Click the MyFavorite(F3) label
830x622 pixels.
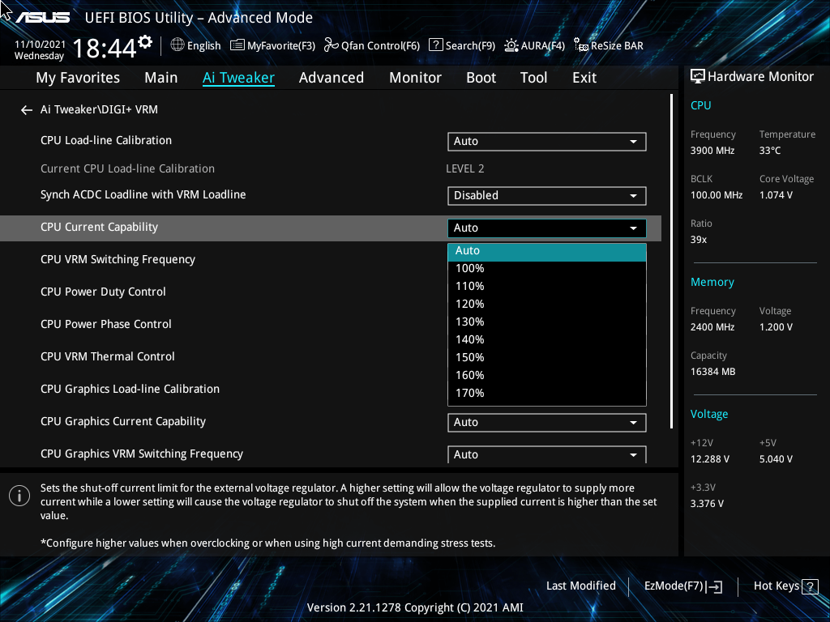click(x=281, y=46)
